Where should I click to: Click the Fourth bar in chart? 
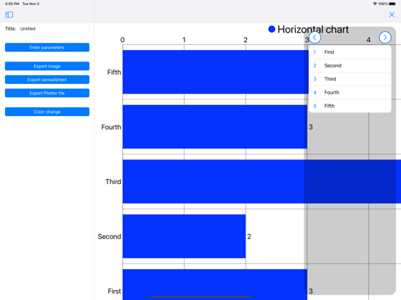point(215,127)
